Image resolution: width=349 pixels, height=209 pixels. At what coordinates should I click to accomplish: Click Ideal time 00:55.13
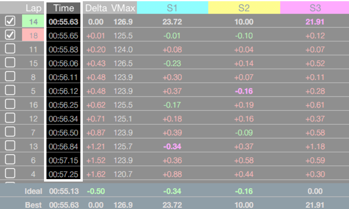(x=64, y=191)
